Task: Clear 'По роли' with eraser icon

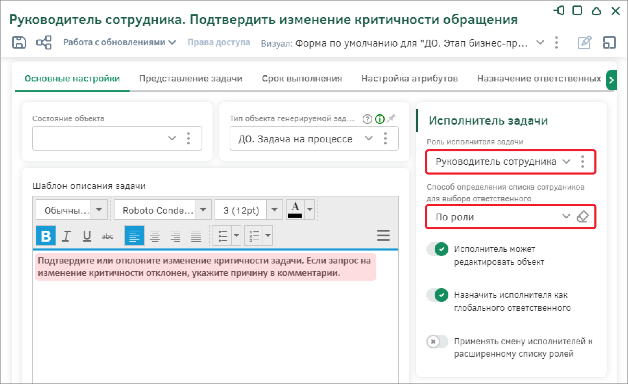Action: [582, 217]
